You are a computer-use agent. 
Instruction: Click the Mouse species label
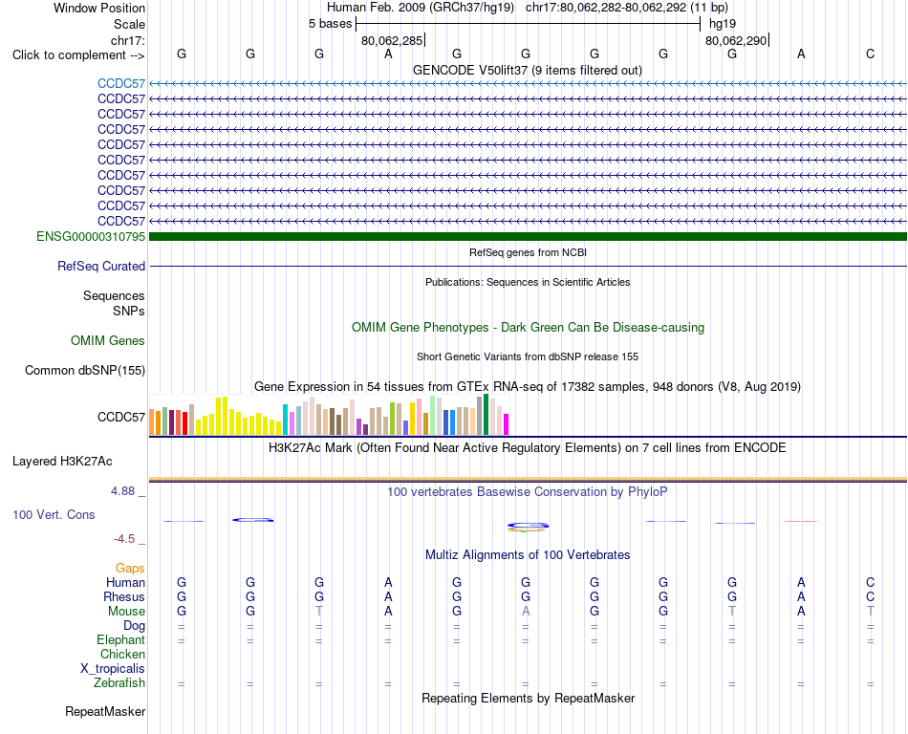(127, 612)
